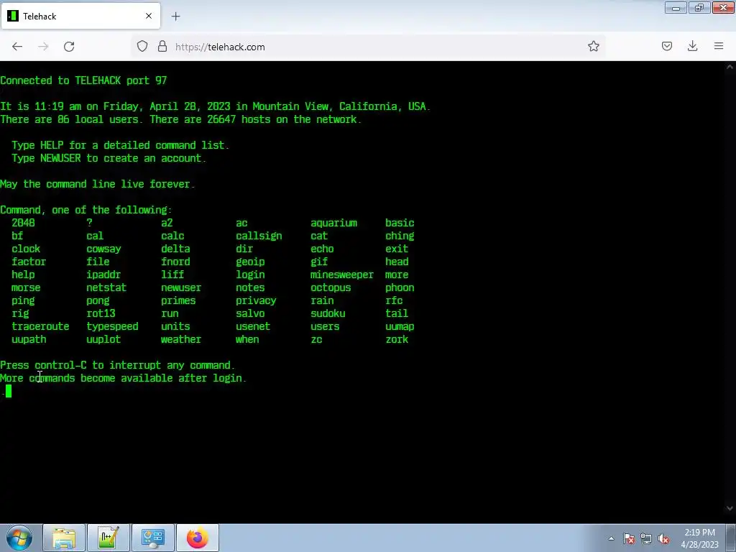The height and width of the screenshot is (552, 736).
Task: Open the clock showing 2:19 PM
Action: (x=699, y=538)
